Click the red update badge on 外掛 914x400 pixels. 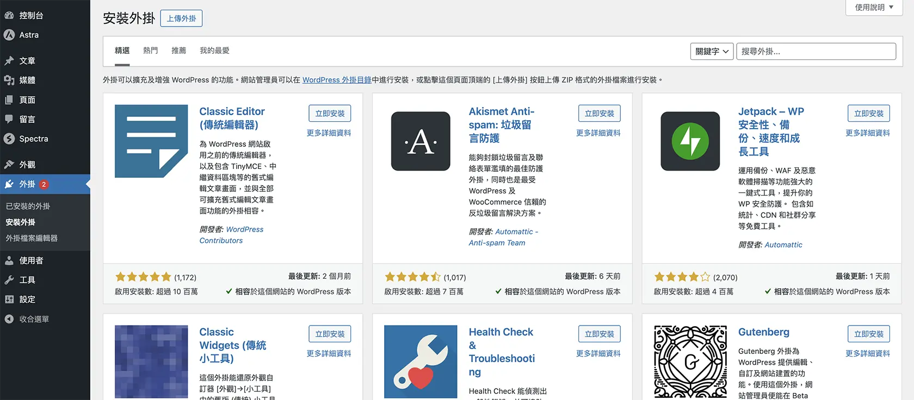point(44,184)
